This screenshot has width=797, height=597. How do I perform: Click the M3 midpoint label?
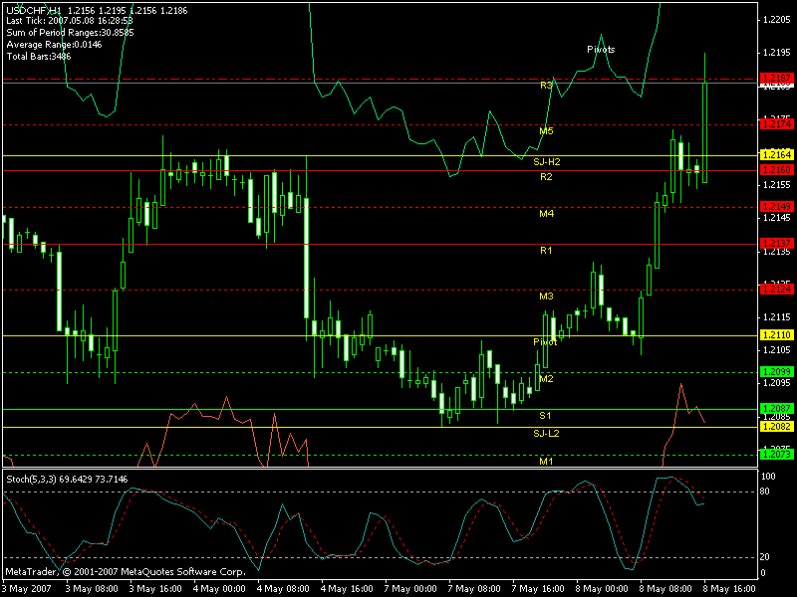[546, 297]
